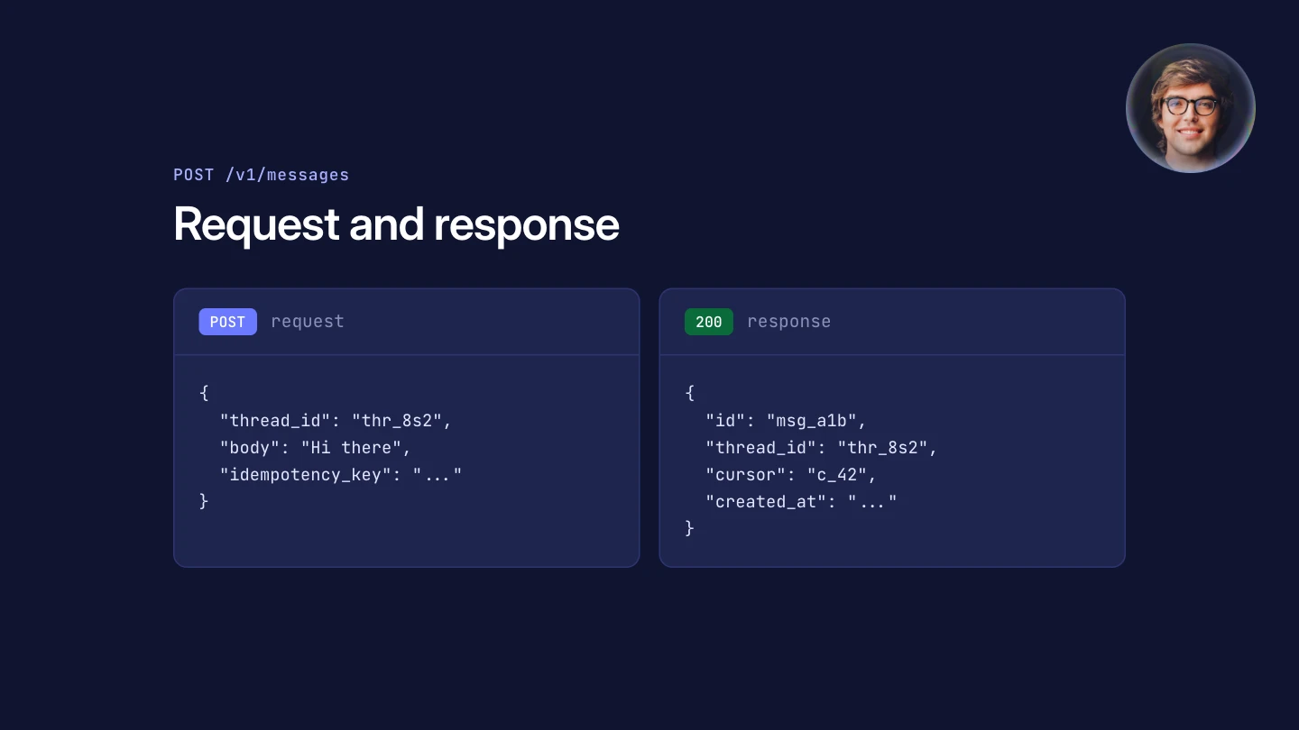Click the green 200 status badge

709,322
